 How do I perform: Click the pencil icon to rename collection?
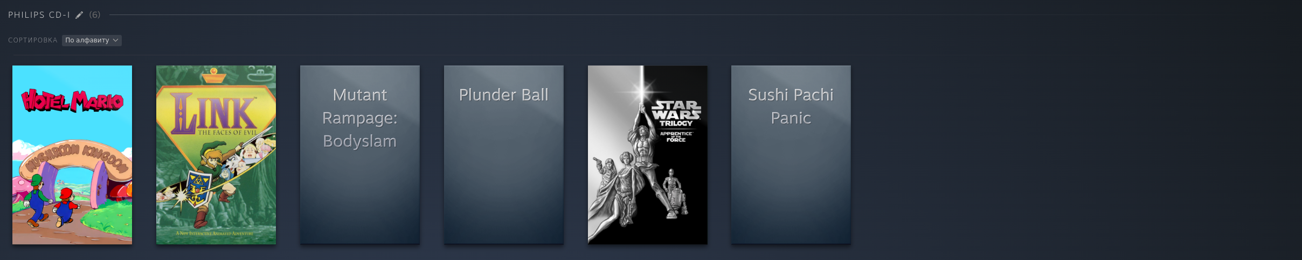point(79,15)
